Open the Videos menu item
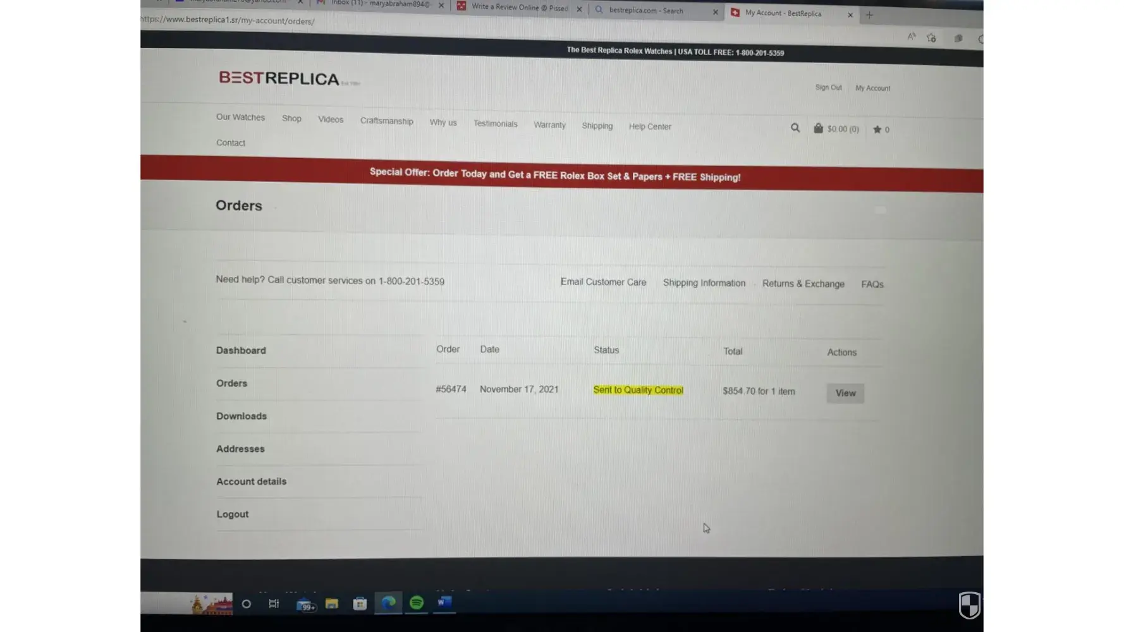 point(331,119)
